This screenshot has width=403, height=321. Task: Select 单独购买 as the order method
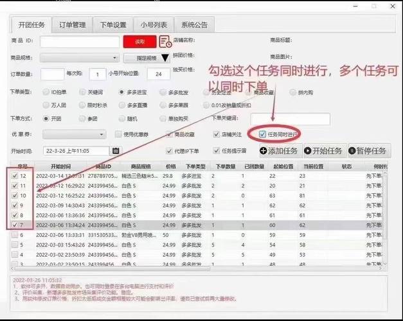pyautogui.click(x=174, y=119)
